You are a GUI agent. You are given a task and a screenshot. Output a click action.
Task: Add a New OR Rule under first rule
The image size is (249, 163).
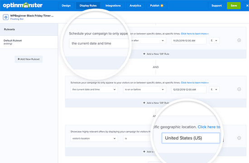click(156, 54)
